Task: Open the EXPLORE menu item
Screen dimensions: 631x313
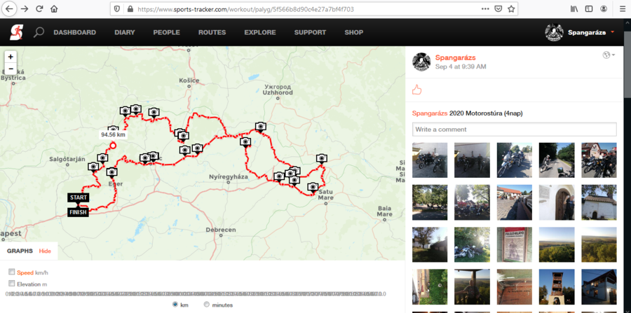Action: pyautogui.click(x=260, y=32)
